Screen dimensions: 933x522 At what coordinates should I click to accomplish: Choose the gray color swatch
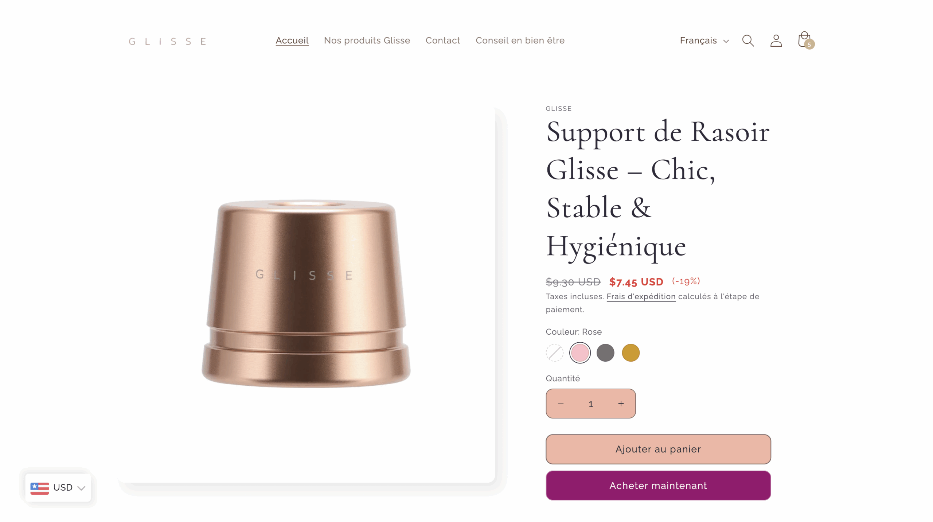click(605, 352)
